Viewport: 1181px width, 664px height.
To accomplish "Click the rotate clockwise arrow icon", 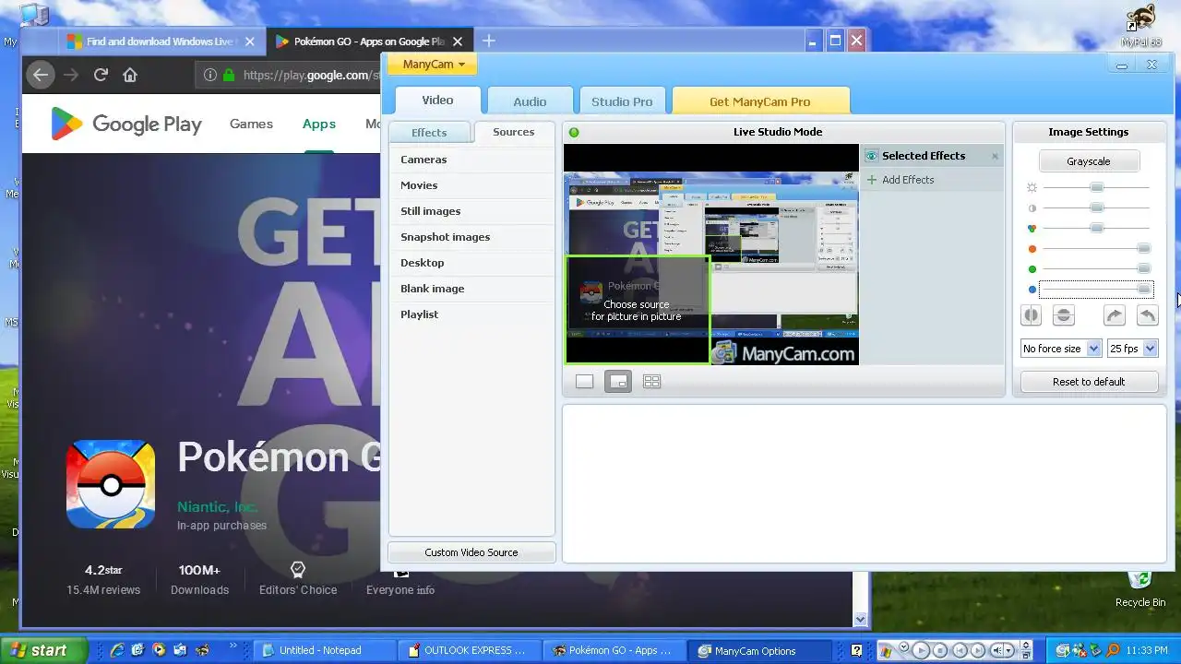I will pos(1115,315).
